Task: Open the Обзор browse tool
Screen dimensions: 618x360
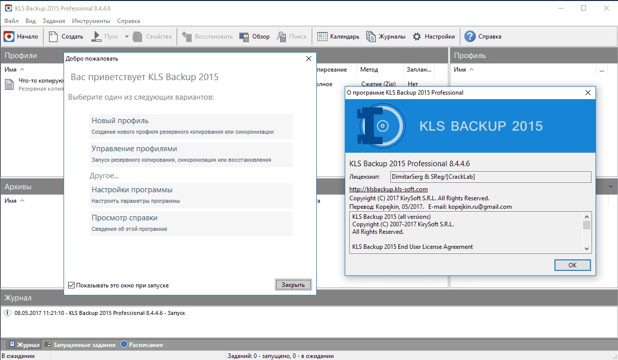Action: 254,37
